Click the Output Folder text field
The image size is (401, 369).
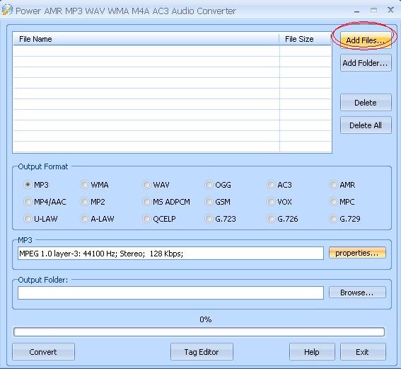[170, 293]
